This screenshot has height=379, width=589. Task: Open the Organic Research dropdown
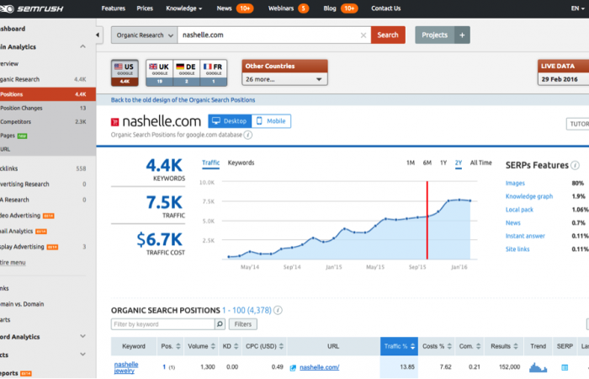point(144,35)
